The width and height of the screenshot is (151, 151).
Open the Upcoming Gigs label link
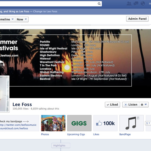click(x=76, y=134)
